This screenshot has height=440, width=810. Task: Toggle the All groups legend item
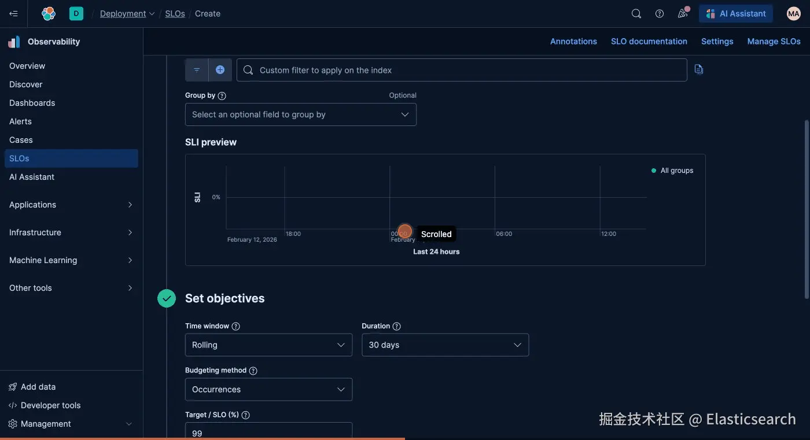point(672,171)
